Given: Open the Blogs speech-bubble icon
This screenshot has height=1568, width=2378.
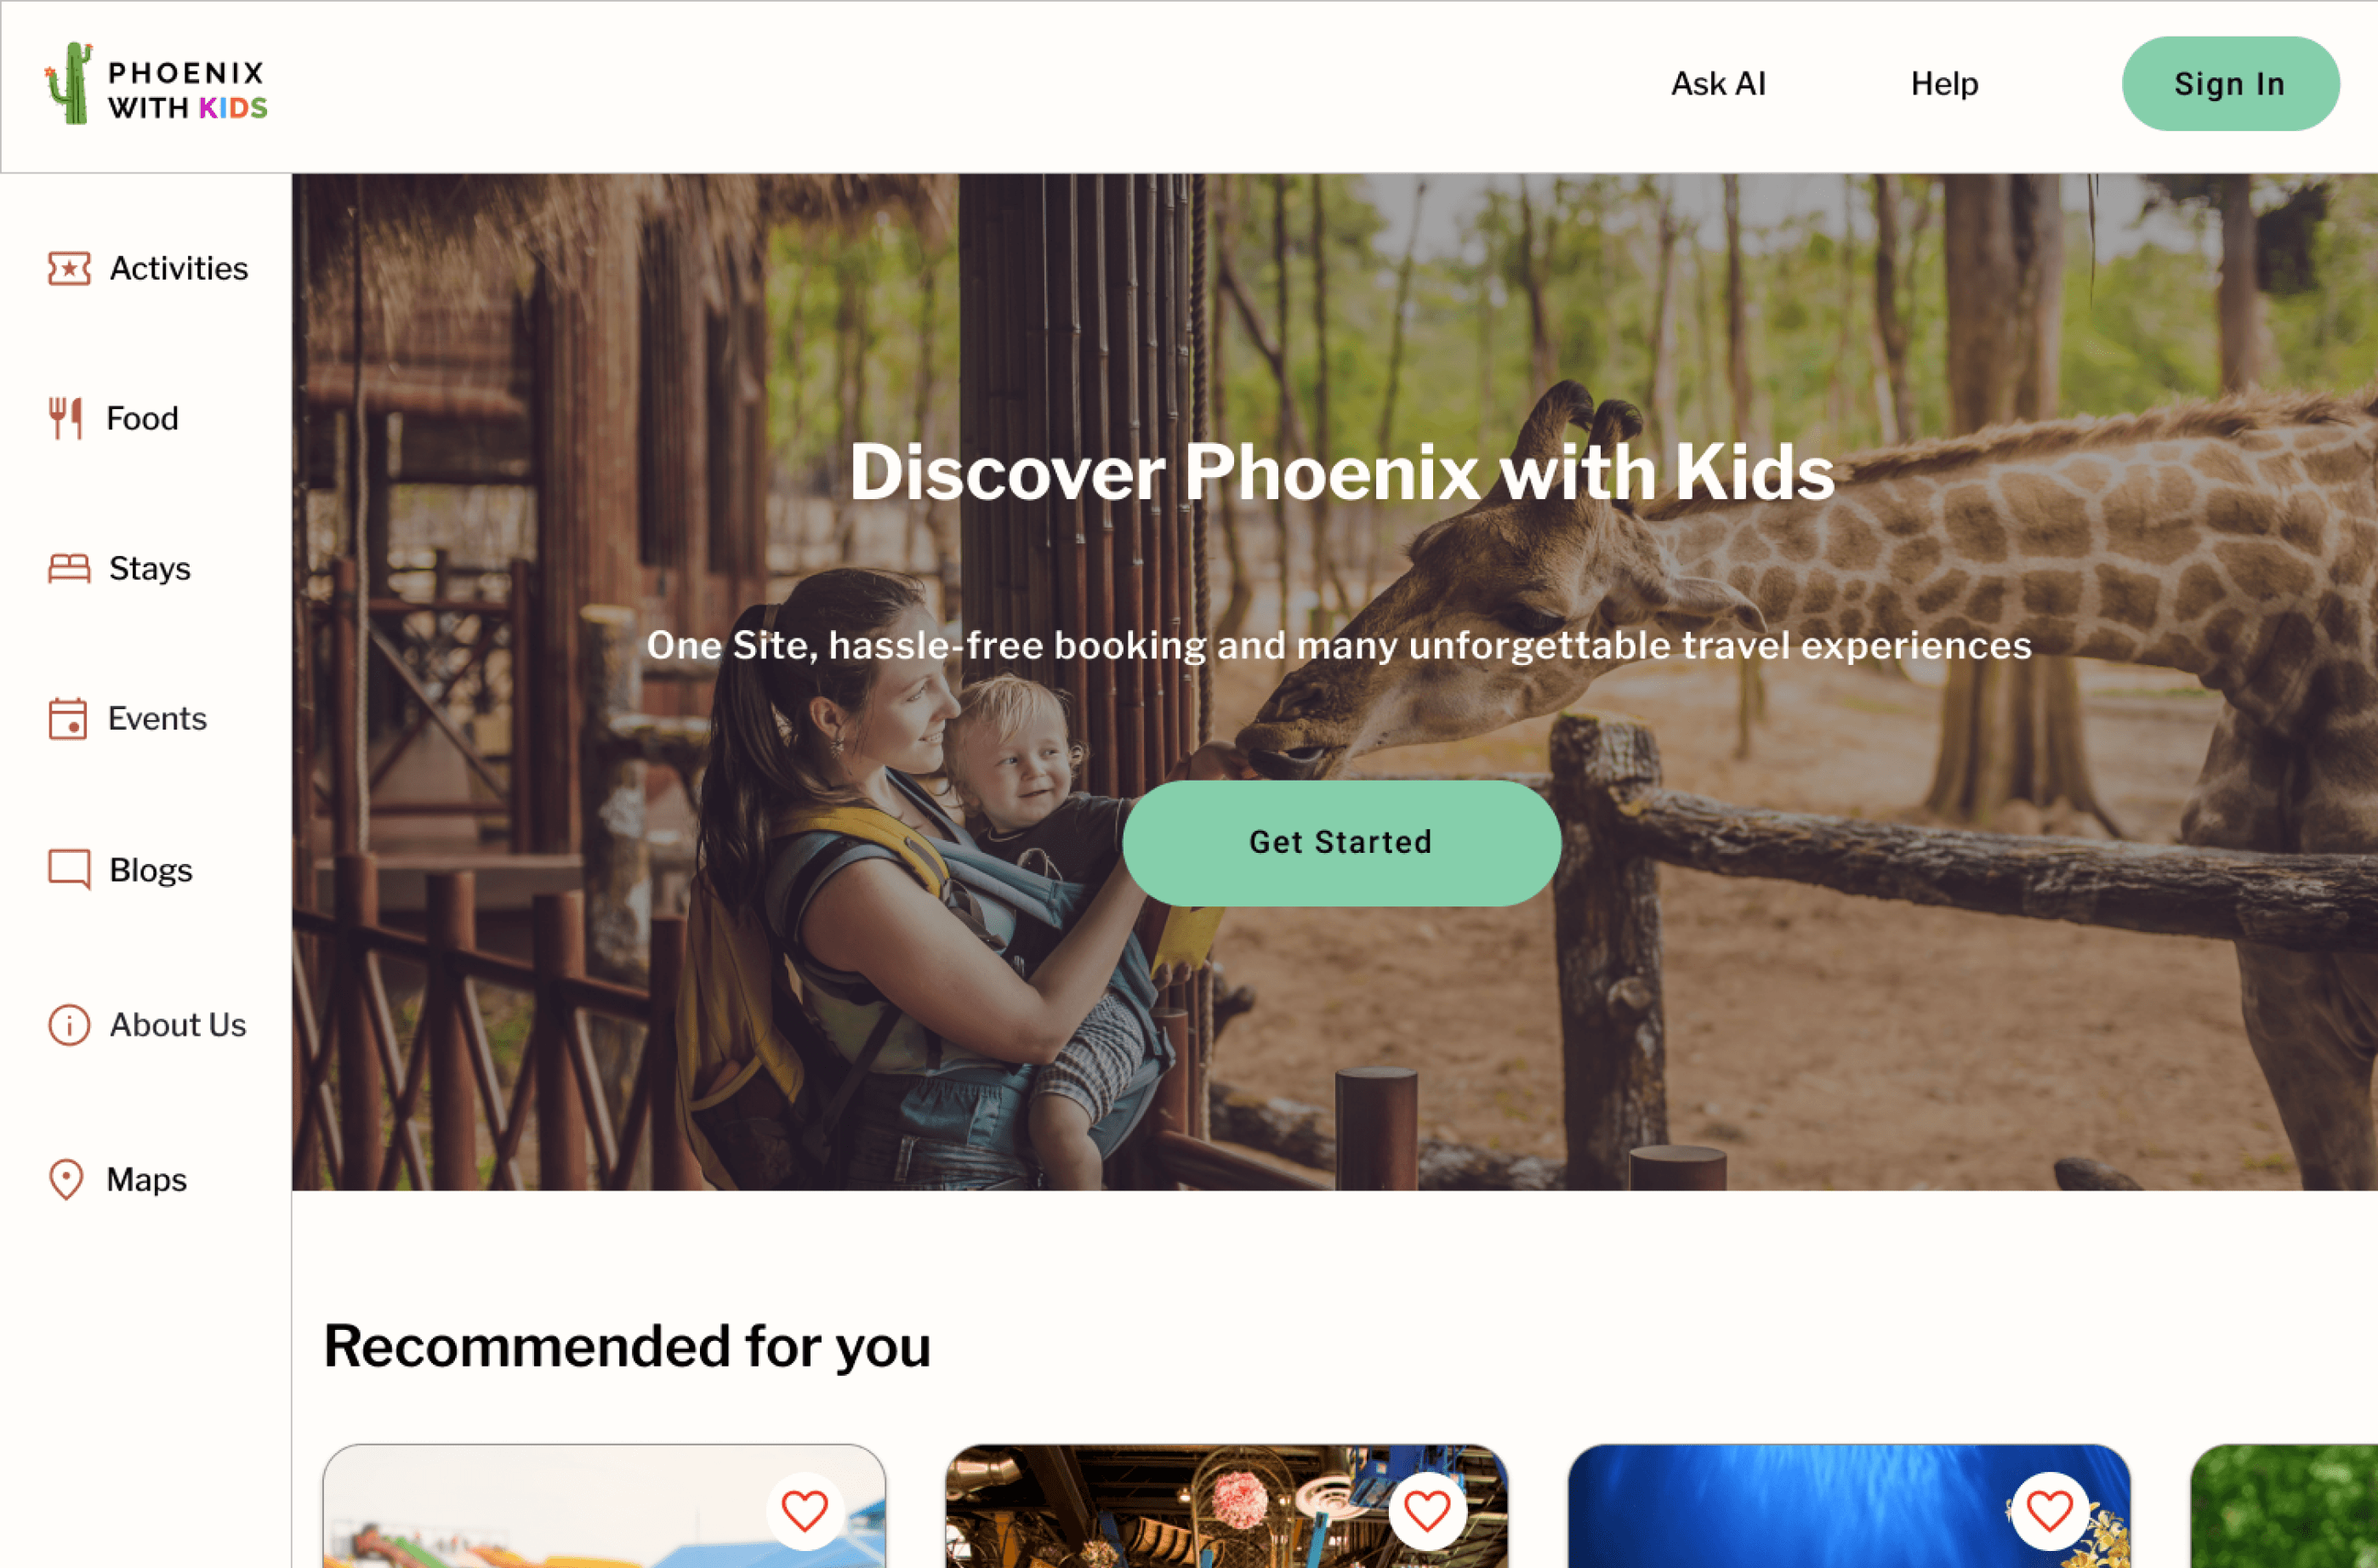Looking at the screenshot, I should (69, 869).
